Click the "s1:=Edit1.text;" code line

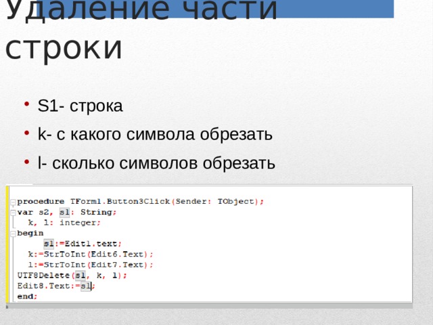(x=83, y=244)
